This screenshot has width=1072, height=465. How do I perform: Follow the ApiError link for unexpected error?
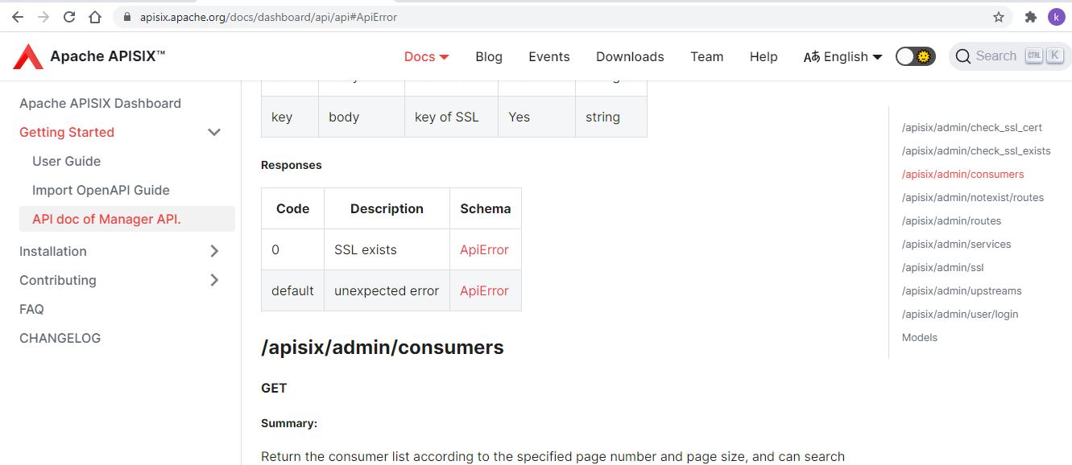click(484, 290)
